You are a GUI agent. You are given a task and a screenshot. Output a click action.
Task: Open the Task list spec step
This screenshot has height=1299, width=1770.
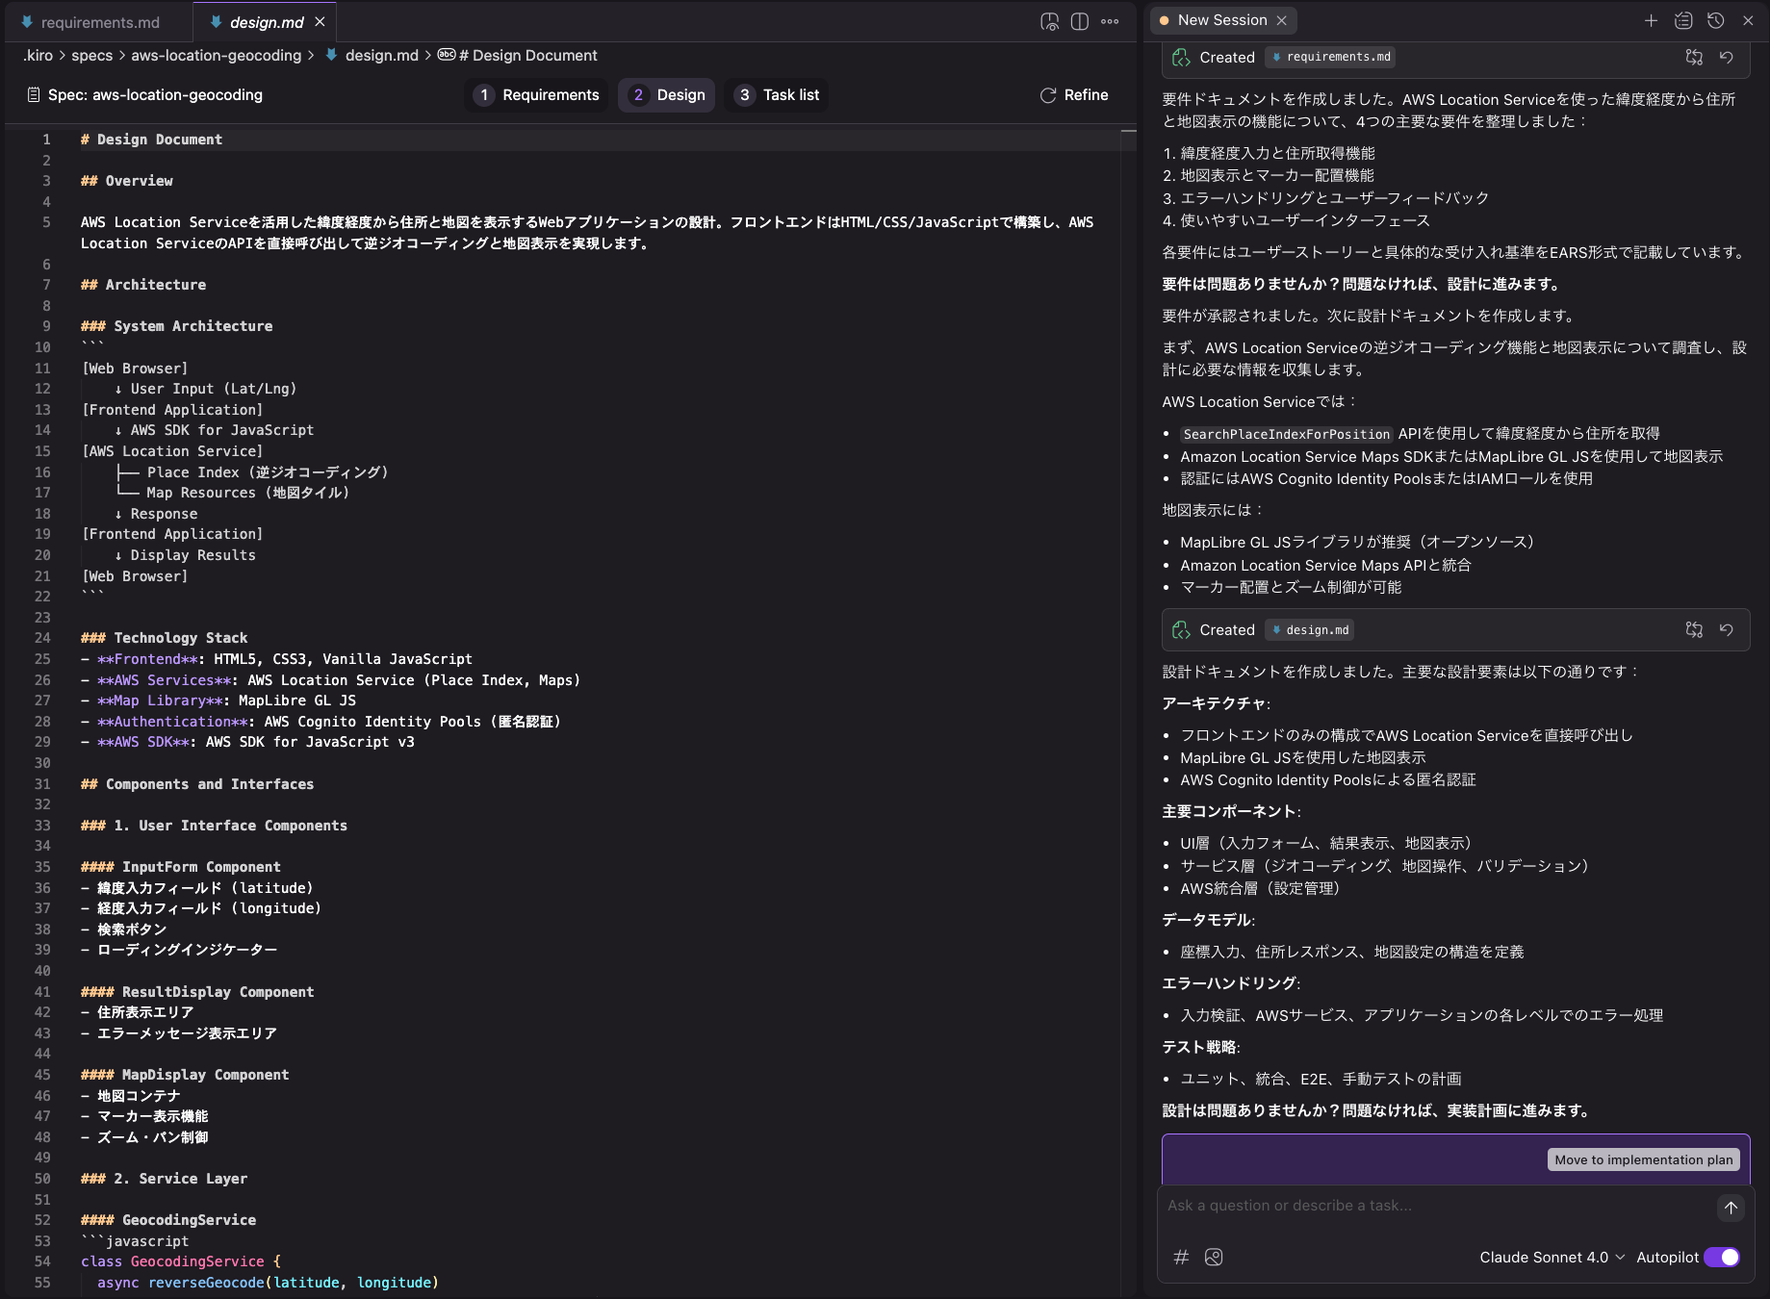[x=777, y=95]
